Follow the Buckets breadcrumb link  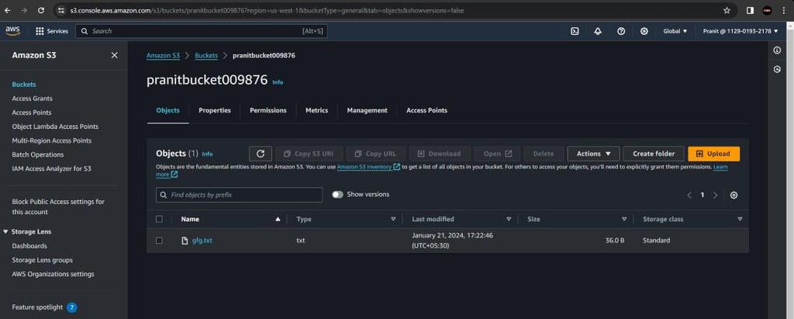click(x=206, y=55)
